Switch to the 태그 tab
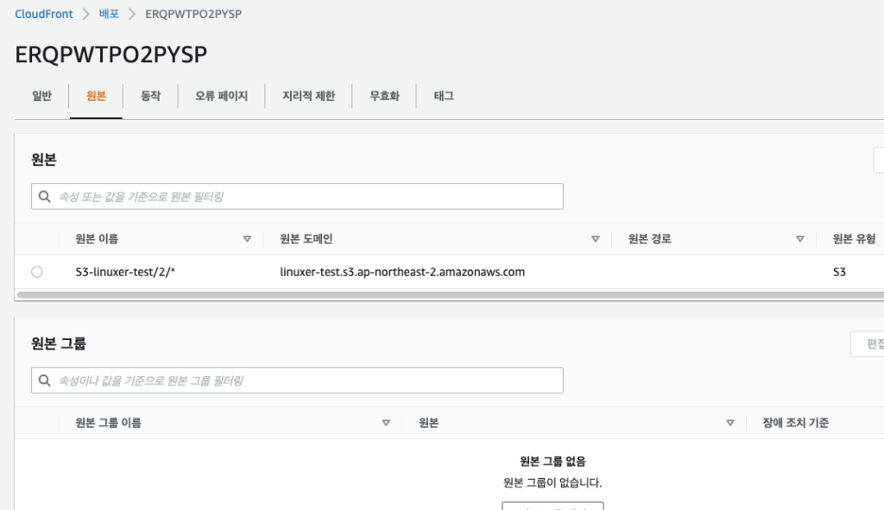 [444, 97]
